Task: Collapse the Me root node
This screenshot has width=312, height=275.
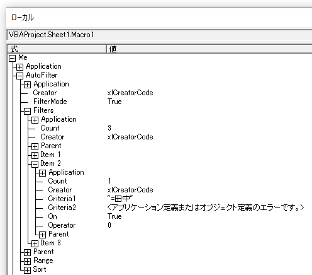Action: coord(13,58)
